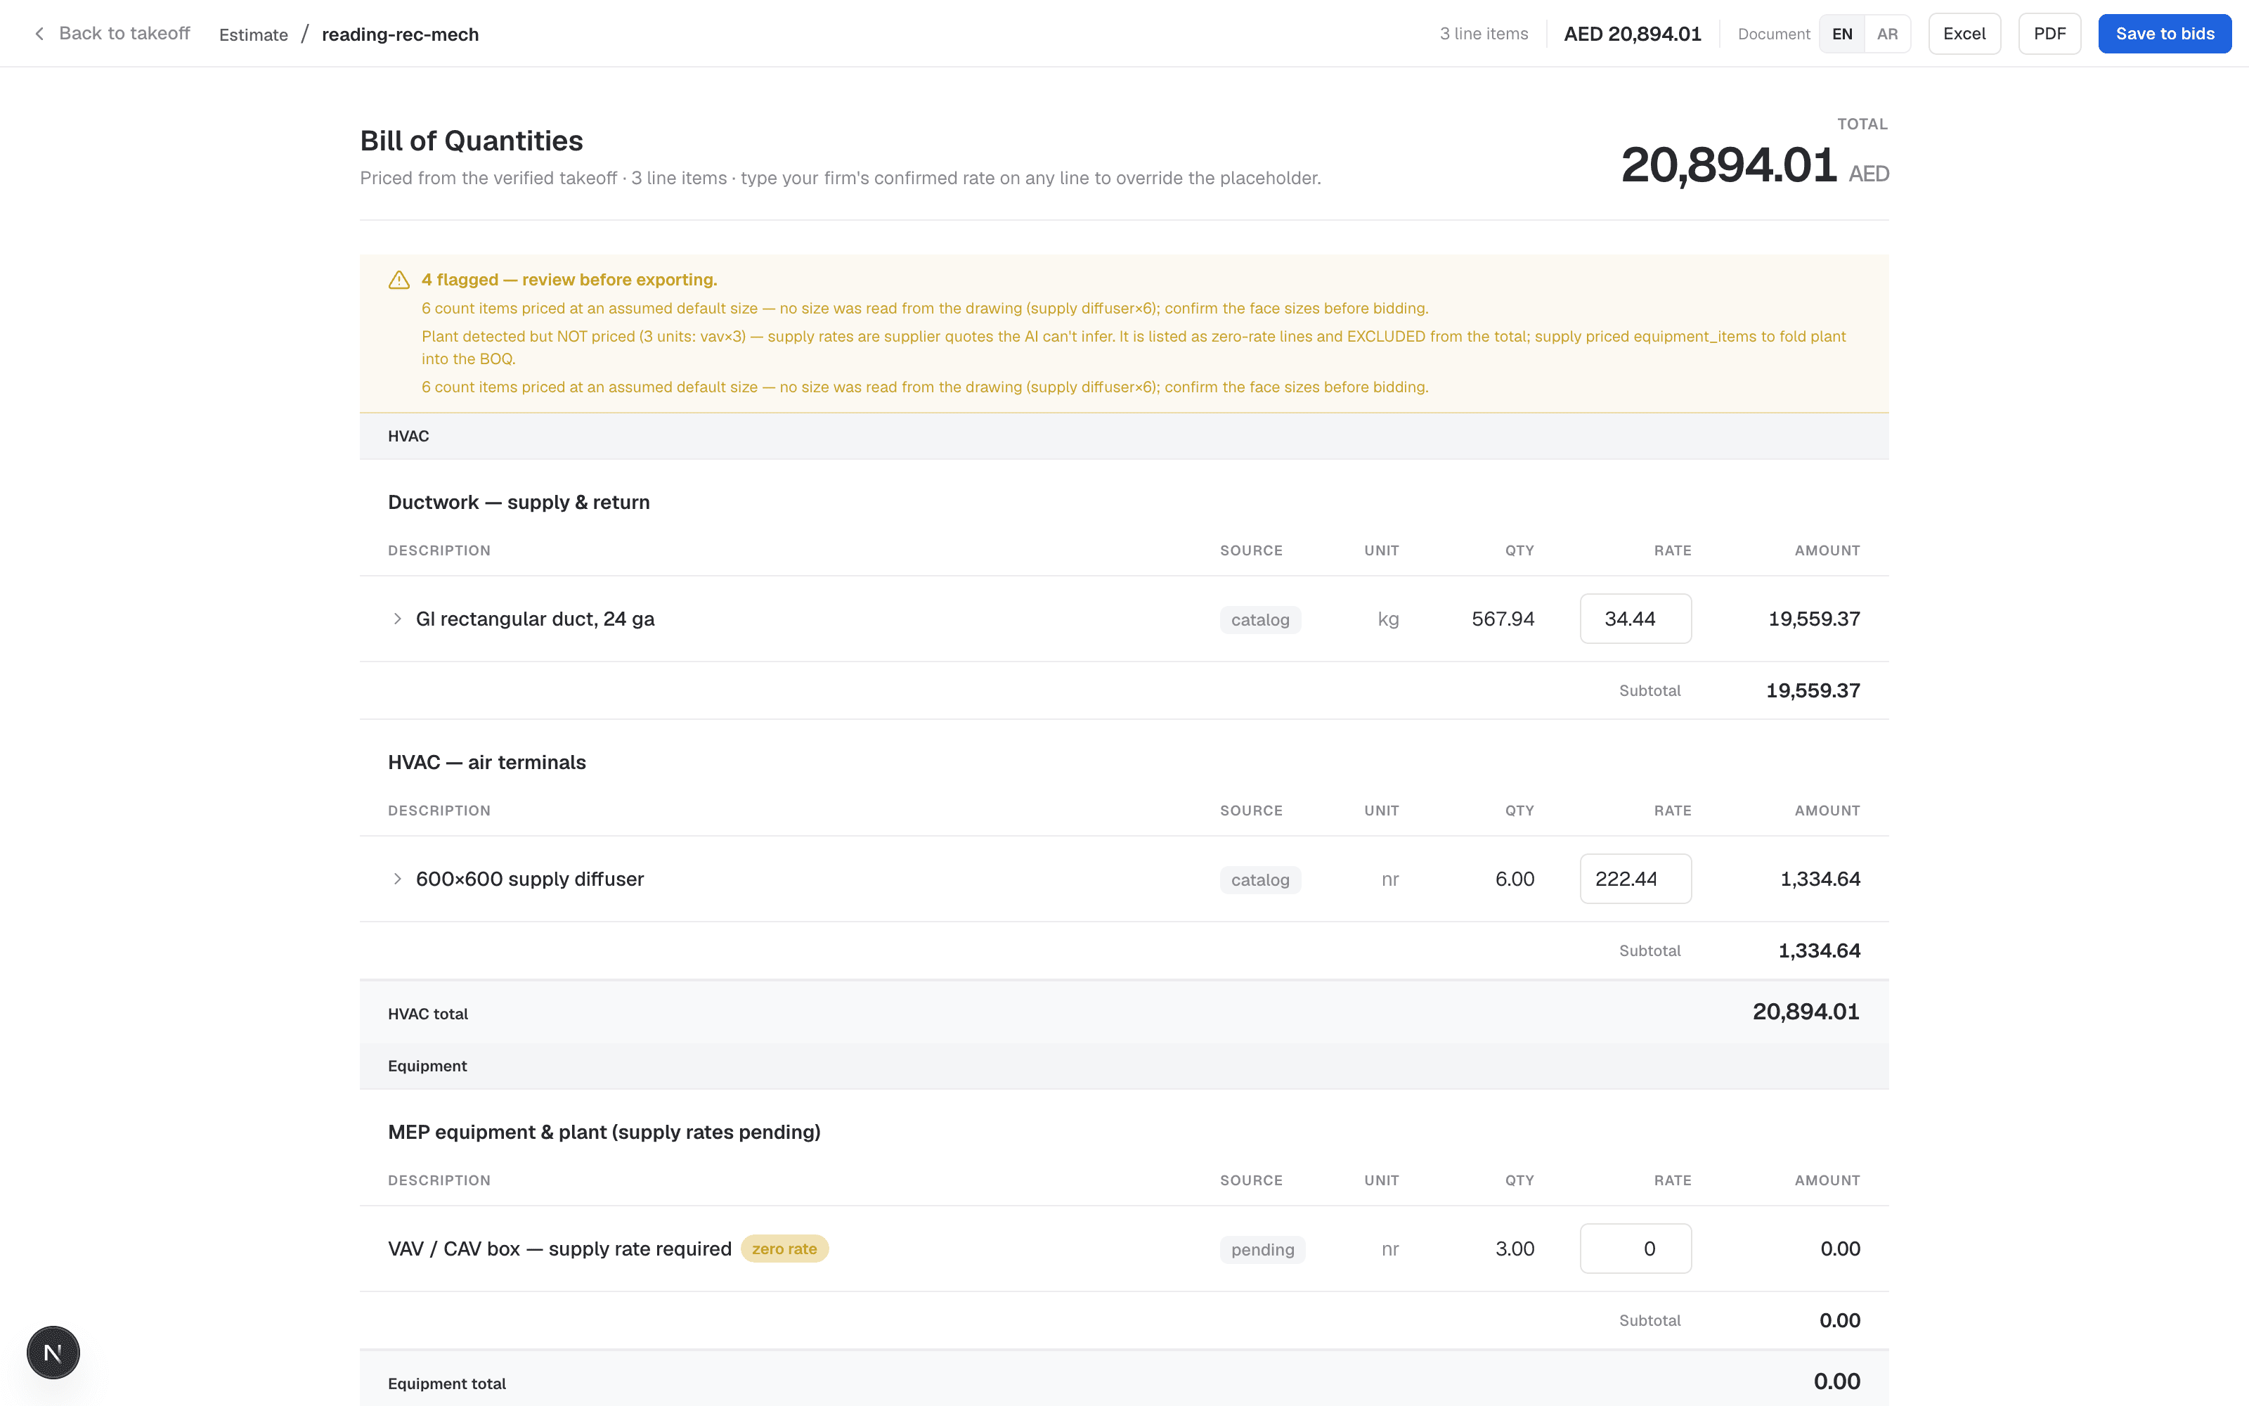The height and width of the screenshot is (1406, 2249).
Task: Click the warning triangle flag icon
Action: 398,280
